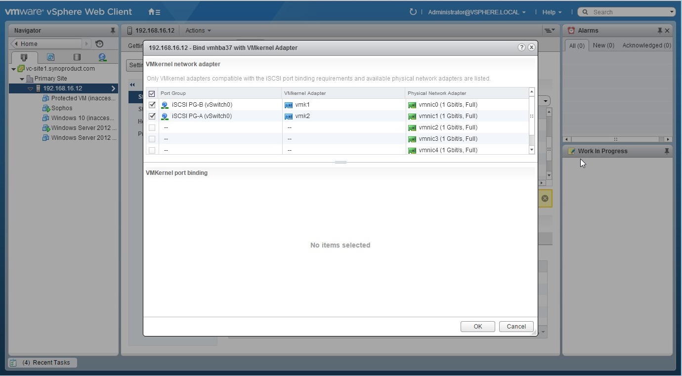Screen dimensions: 682x376
Task: Click the refresh icon next to Administrator
Action: pyautogui.click(x=413, y=11)
